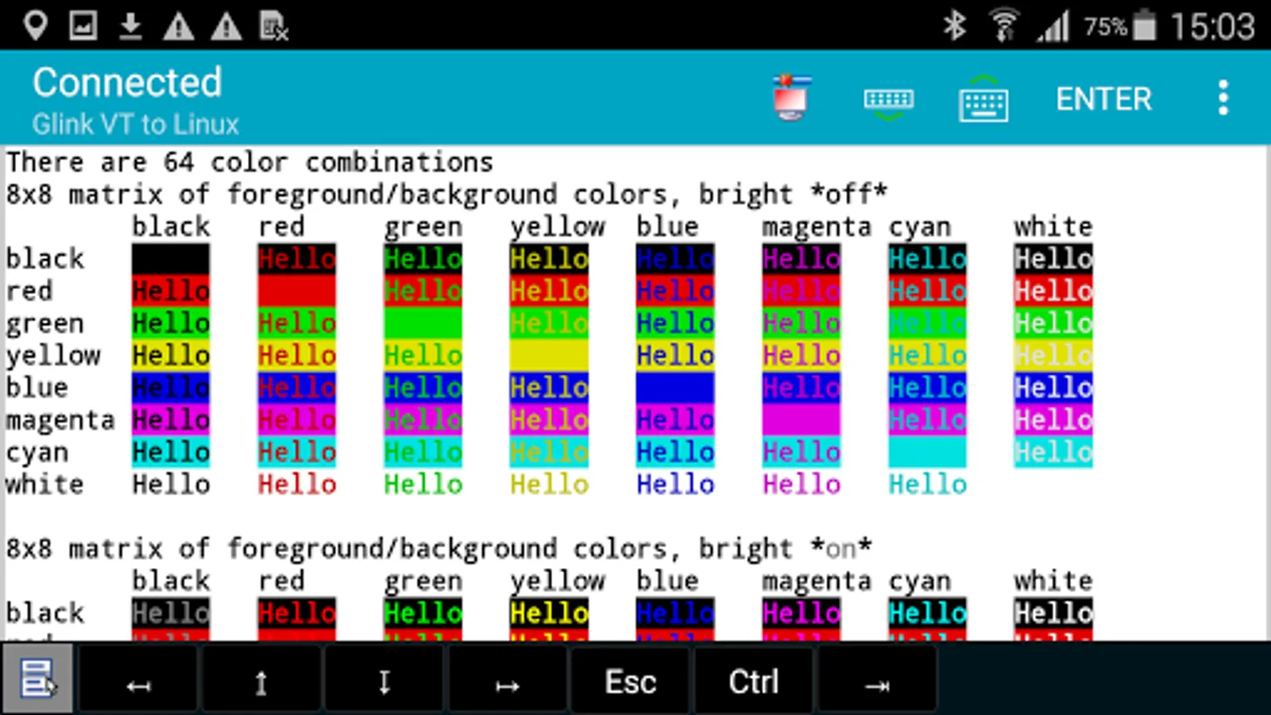Tap the 15:03 clock
The width and height of the screenshot is (1271, 715).
point(1213,26)
